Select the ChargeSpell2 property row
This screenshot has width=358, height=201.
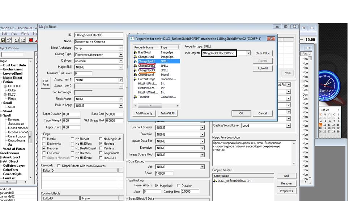(x=146, y=66)
